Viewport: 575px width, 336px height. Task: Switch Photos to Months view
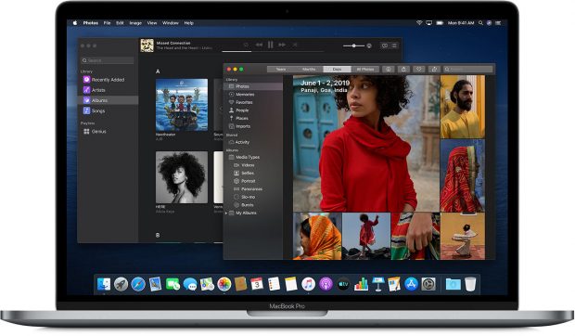click(309, 69)
